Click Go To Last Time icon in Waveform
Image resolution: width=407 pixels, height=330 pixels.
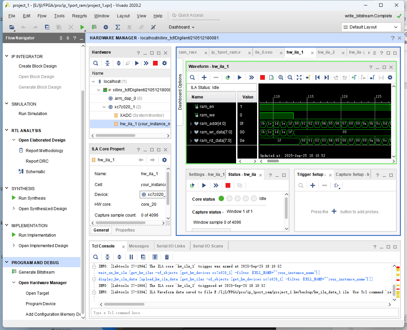(326, 77)
